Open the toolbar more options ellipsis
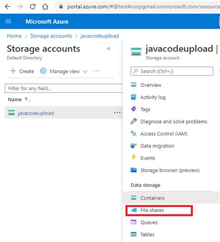220x242 pixels. 97,71
